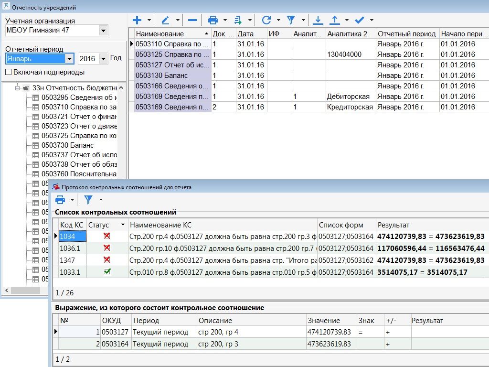This screenshot has height=367, width=489.
Task: Click the left arrow of tree scrollbar
Action: (x=7, y=290)
